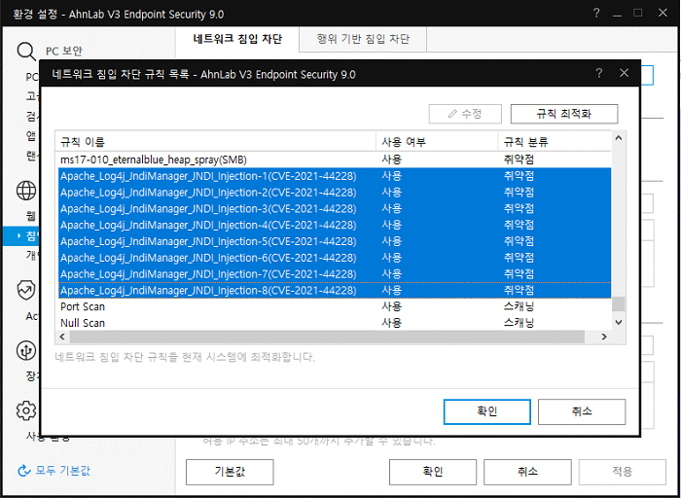Click the 규칙 최적화 button
681x498 pixels.
(x=563, y=114)
